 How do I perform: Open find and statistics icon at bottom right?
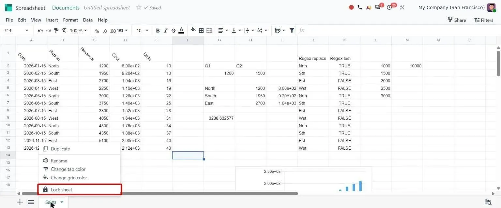(488, 202)
